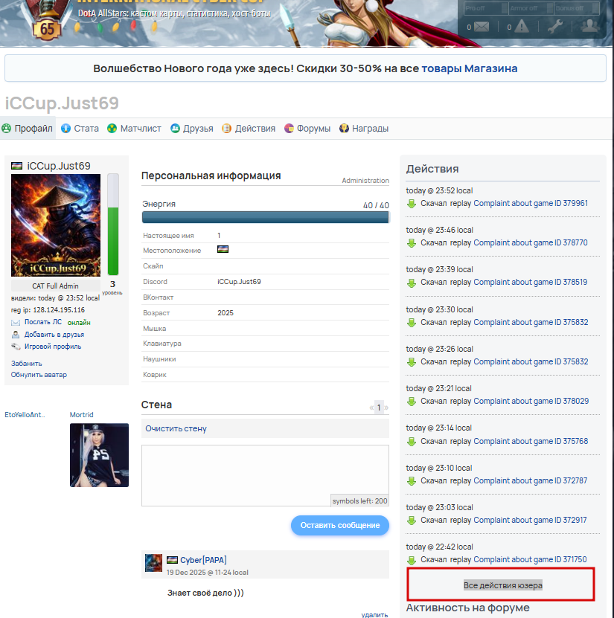Viewport: 614px width, 618px height.
Task: Click Обнулить аватар link
Action: (x=39, y=375)
